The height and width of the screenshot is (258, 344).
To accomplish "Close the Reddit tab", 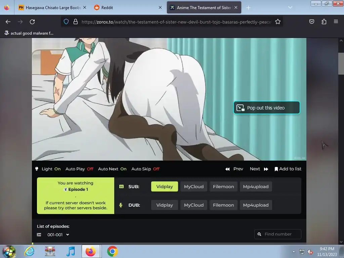I will click(160, 7).
